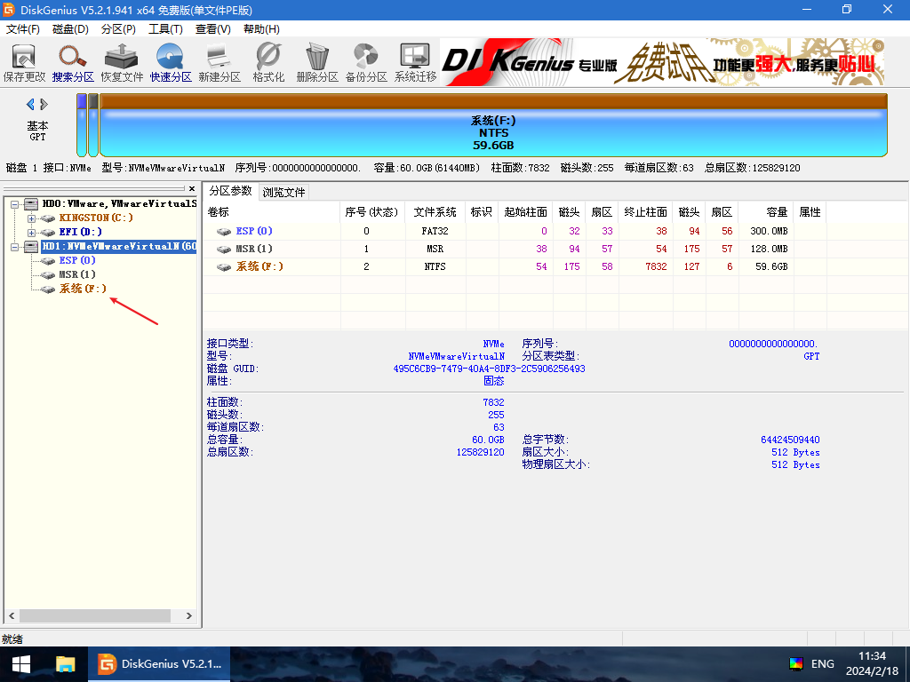This screenshot has width=910, height=682.
Task: Click the ENG input language indicator
Action: point(822,664)
